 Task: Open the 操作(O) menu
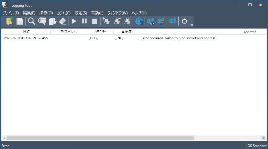46,13
